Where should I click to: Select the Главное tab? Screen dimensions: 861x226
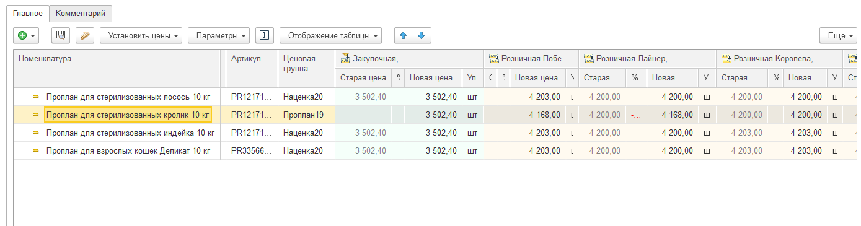pyautogui.click(x=28, y=13)
